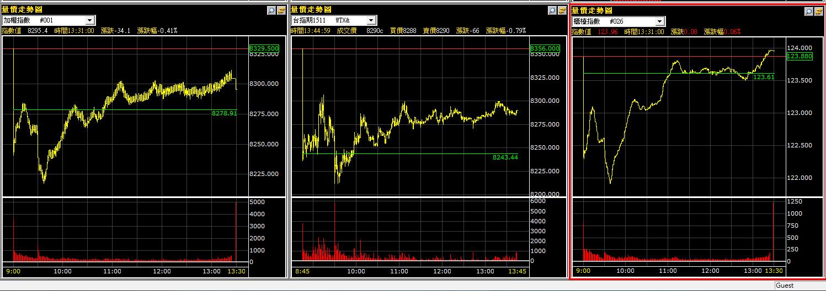Viewport: 826px width, 291px height.
Task: Click magnifier icon in 加權指數 chart panel
Action: [x=271, y=10]
